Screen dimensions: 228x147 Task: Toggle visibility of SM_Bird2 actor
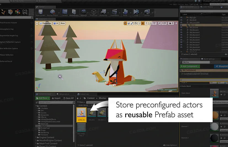181,20
